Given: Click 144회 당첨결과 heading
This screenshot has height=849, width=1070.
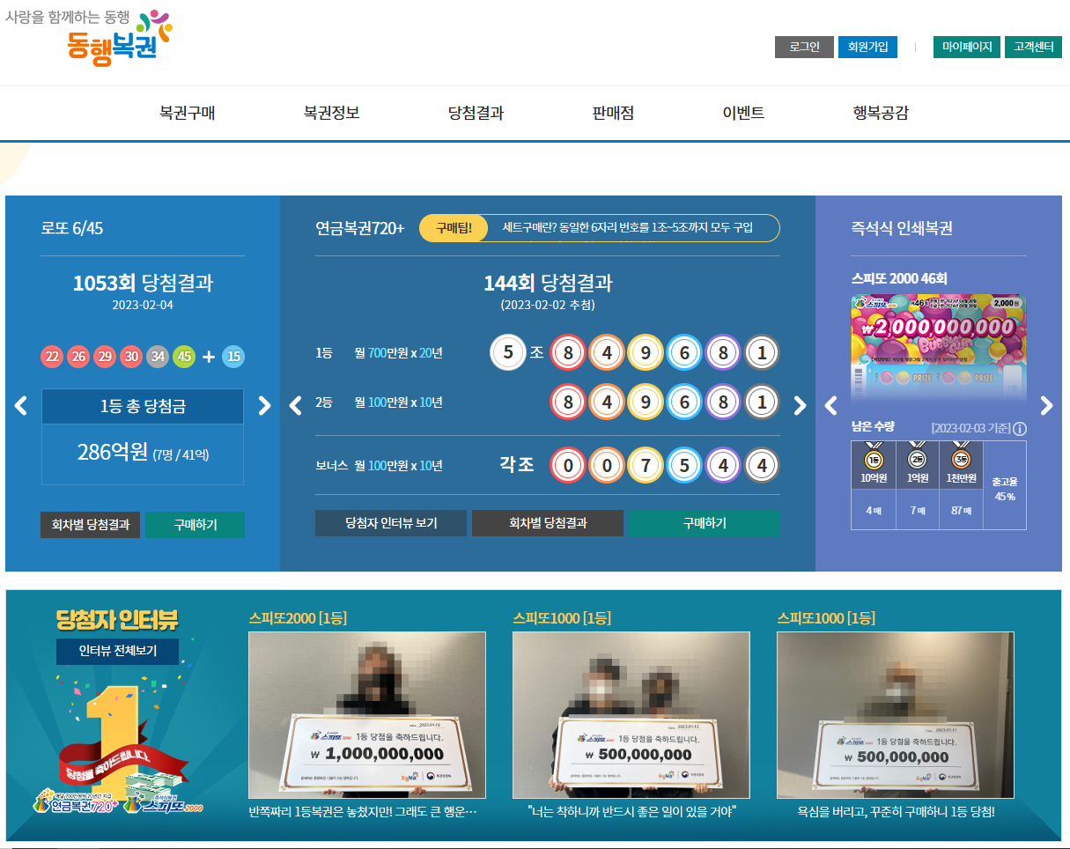Looking at the screenshot, I should point(548,284).
